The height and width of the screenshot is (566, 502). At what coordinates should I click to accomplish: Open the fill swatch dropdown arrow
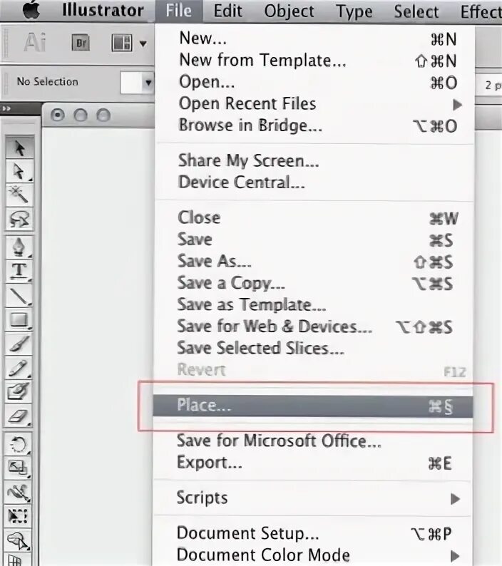point(148,83)
